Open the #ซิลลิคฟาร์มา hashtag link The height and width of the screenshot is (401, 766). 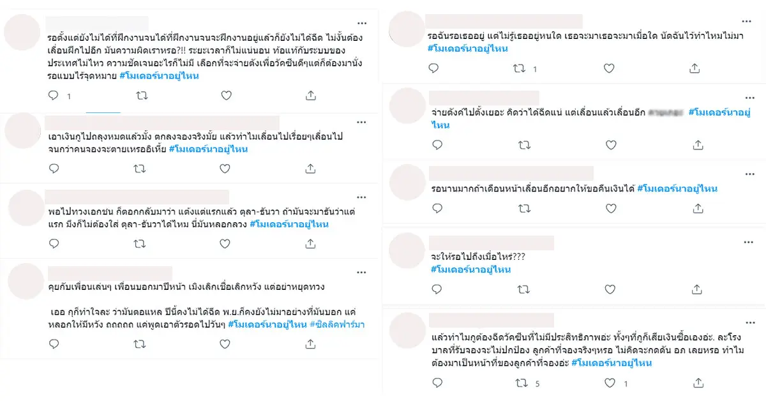point(336,324)
